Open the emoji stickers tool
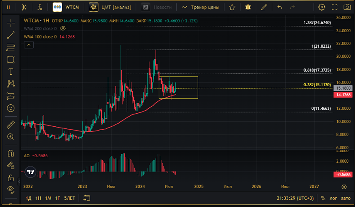The image size is (355, 207). tap(11, 108)
